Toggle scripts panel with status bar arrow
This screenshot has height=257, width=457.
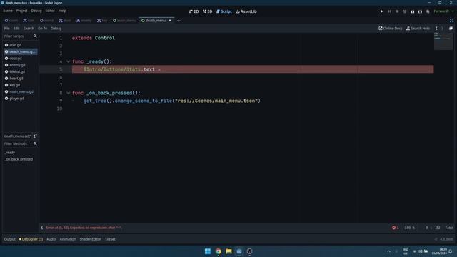(x=42, y=228)
